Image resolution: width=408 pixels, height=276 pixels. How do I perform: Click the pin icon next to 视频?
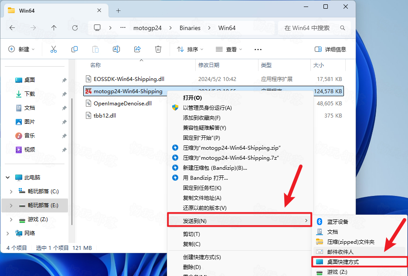pyautogui.click(x=64, y=150)
